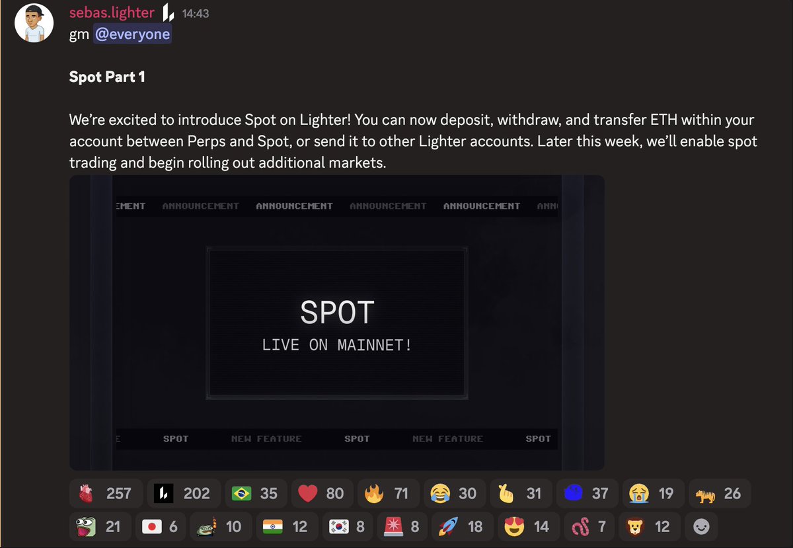Open the add reaction emoji picker
This screenshot has width=793, height=548.
pyautogui.click(x=701, y=527)
